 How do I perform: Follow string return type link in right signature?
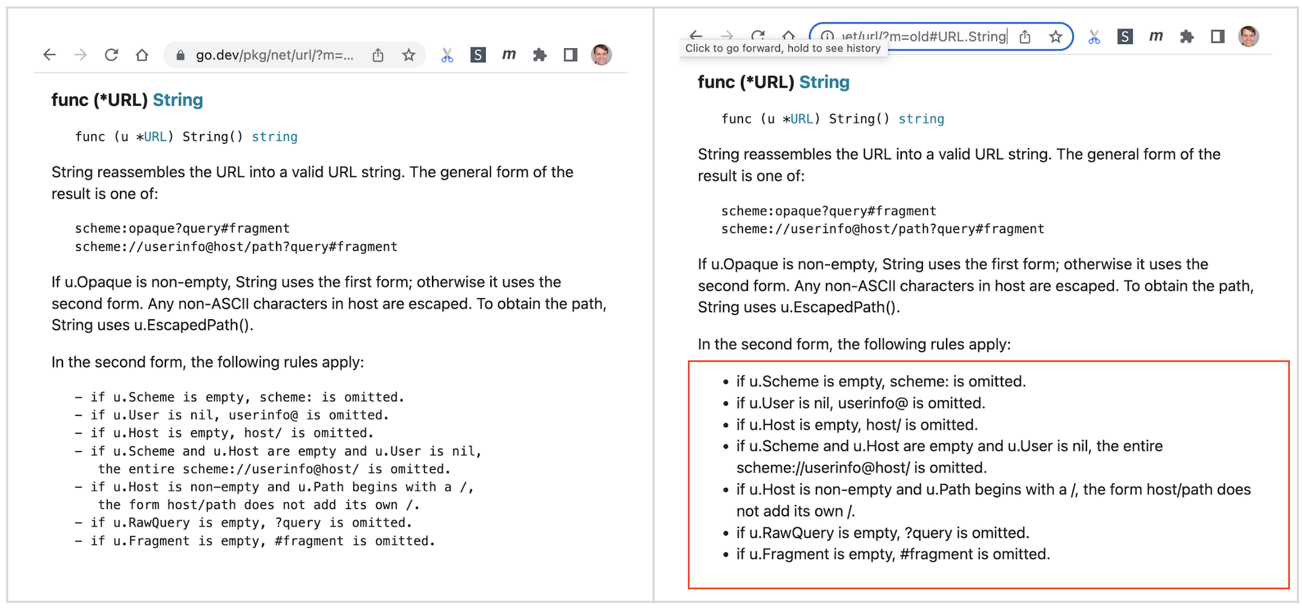click(921, 119)
